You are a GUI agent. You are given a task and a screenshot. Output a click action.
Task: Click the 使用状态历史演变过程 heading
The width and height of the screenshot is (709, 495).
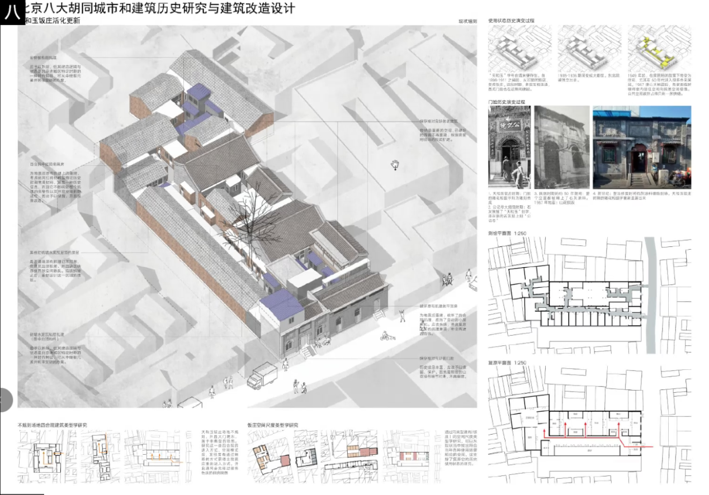click(511, 20)
